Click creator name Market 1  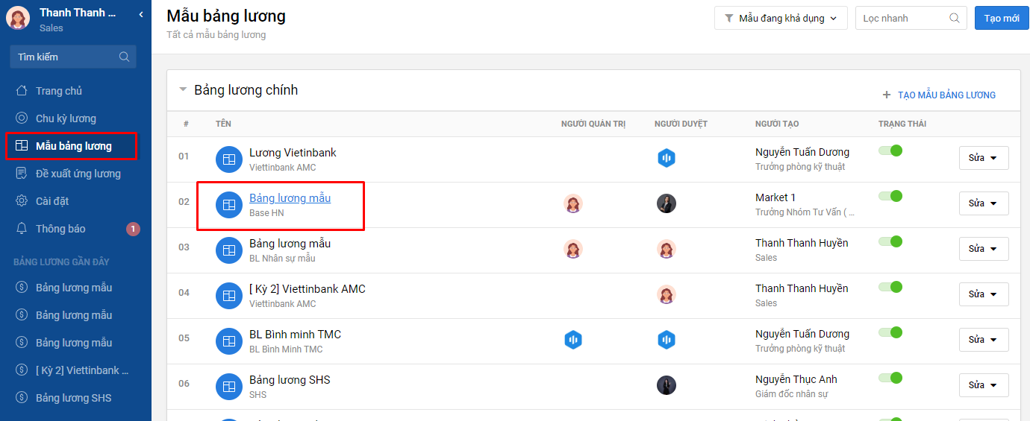775,197
